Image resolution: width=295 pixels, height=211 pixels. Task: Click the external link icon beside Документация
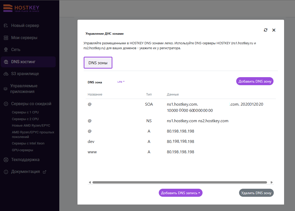(45, 172)
